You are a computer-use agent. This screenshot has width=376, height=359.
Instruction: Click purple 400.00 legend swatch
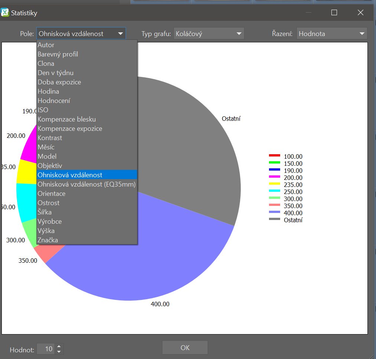[274, 212]
